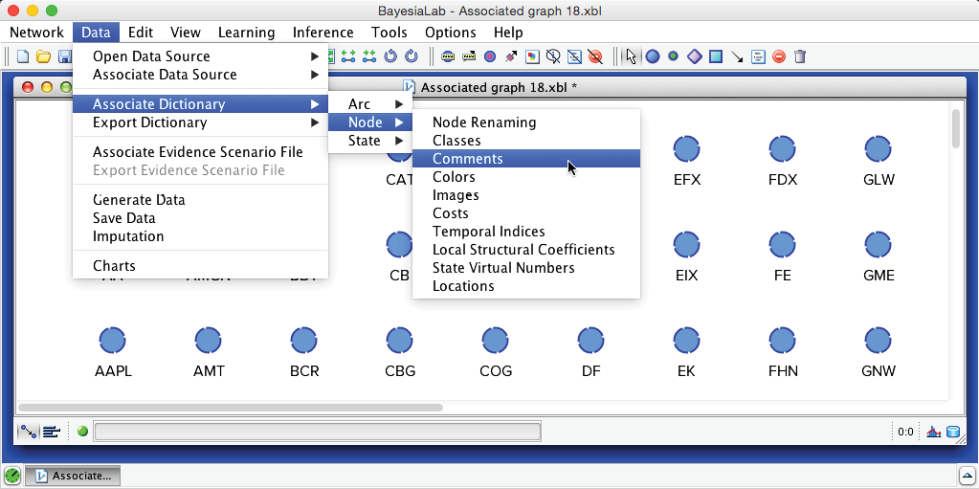Click the rotate right toolbar icon
Screen dimensions: 979x489
[412, 56]
